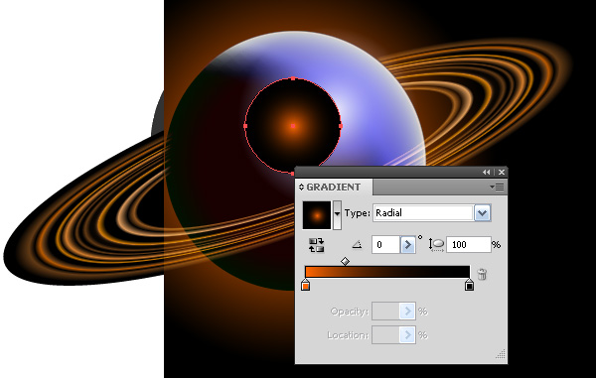Viewport: 596px width, 378px height.
Task: Click the aspect ratio icon
Action: pyautogui.click(x=436, y=245)
